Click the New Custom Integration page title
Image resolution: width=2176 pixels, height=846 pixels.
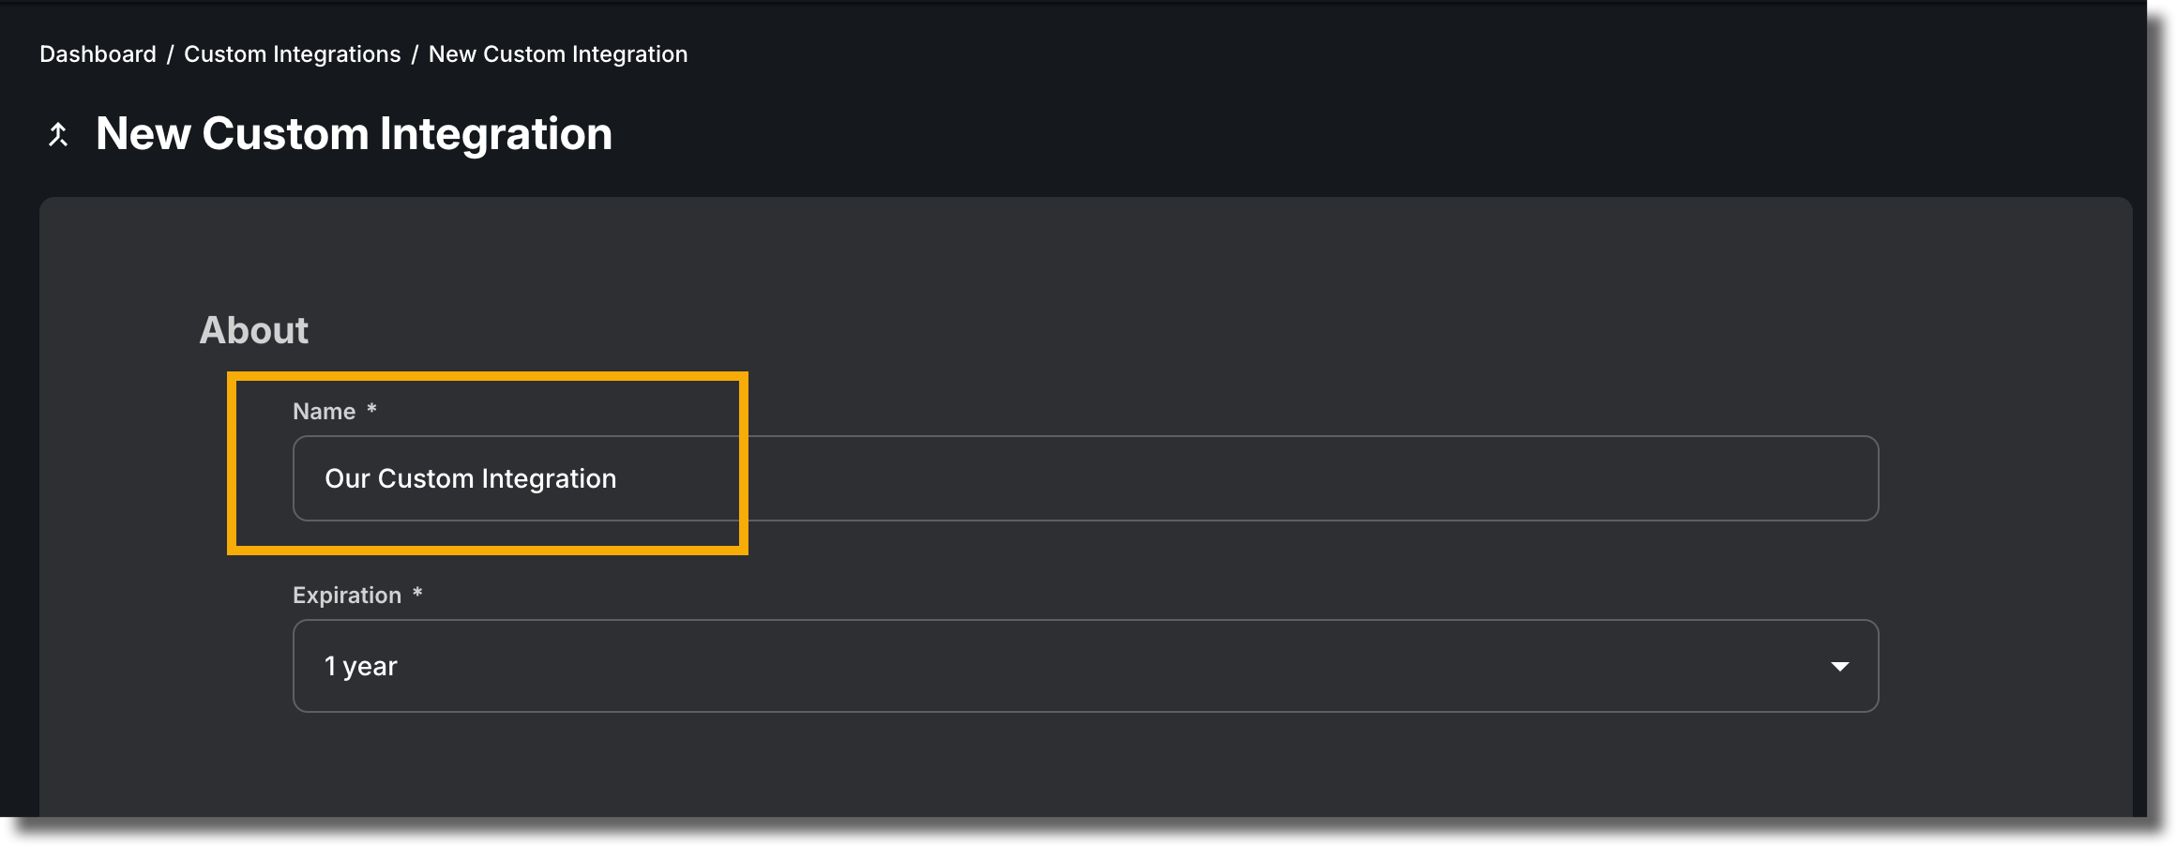click(354, 134)
